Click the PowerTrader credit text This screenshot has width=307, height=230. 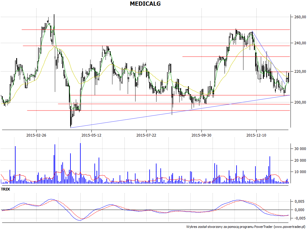[x=246, y=227]
